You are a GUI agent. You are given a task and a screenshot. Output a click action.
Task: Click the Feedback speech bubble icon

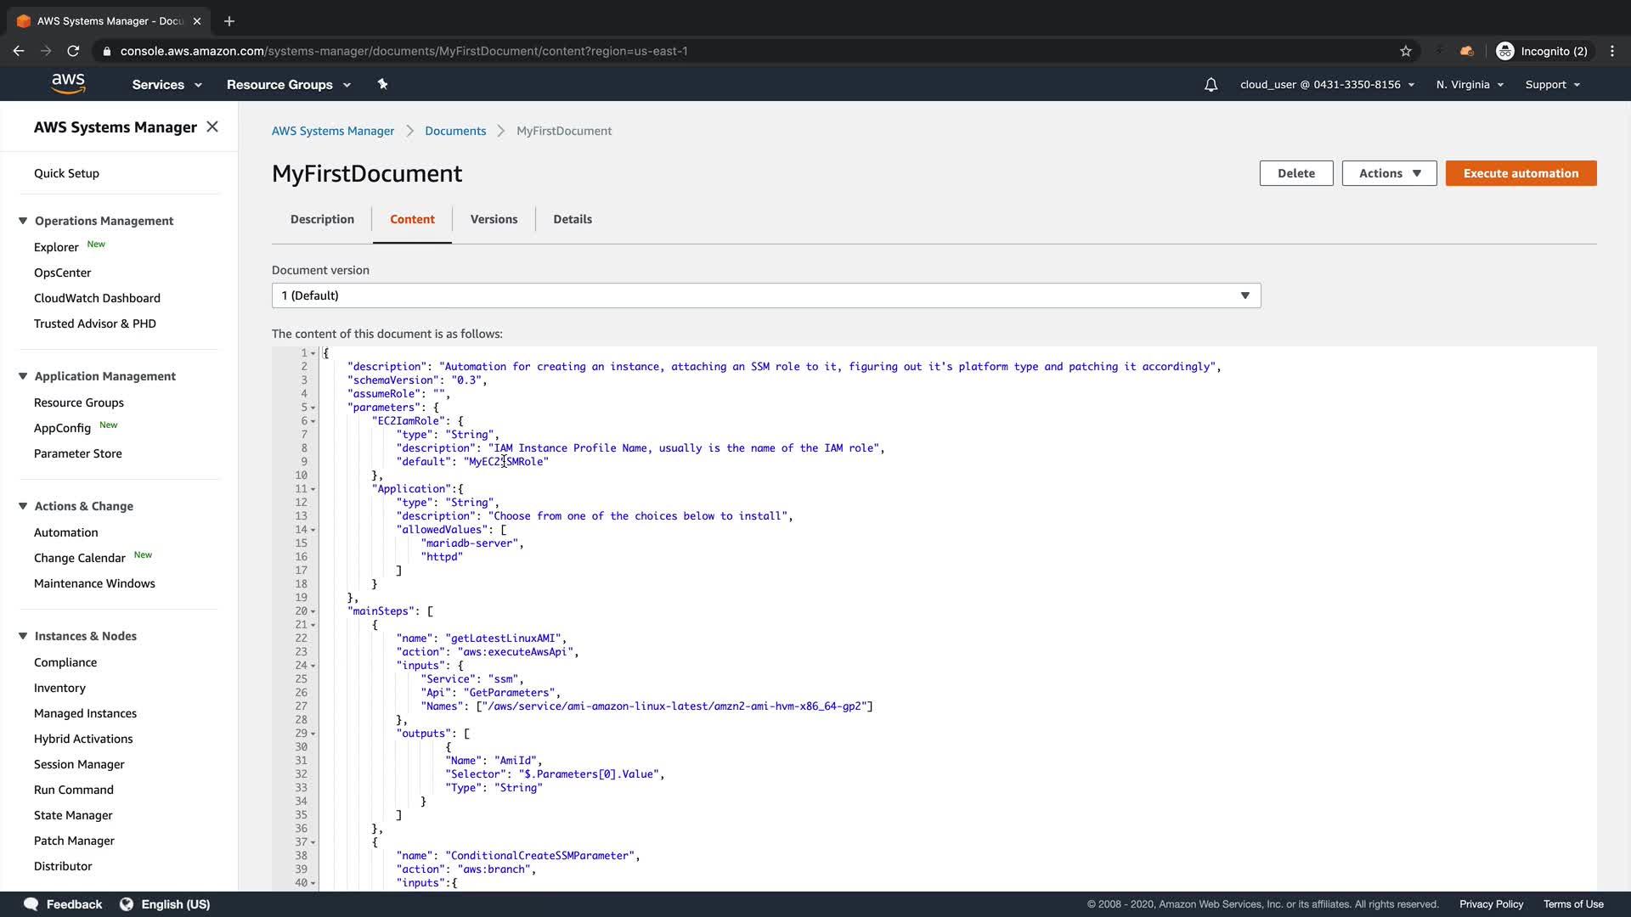click(x=31, y=904)
